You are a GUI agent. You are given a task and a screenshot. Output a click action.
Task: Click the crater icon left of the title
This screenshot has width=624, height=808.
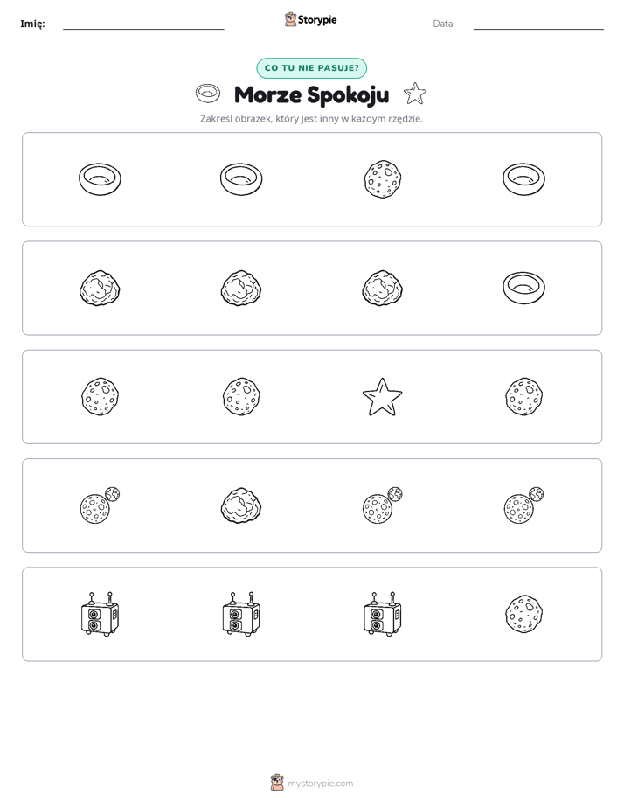(208, 94)
